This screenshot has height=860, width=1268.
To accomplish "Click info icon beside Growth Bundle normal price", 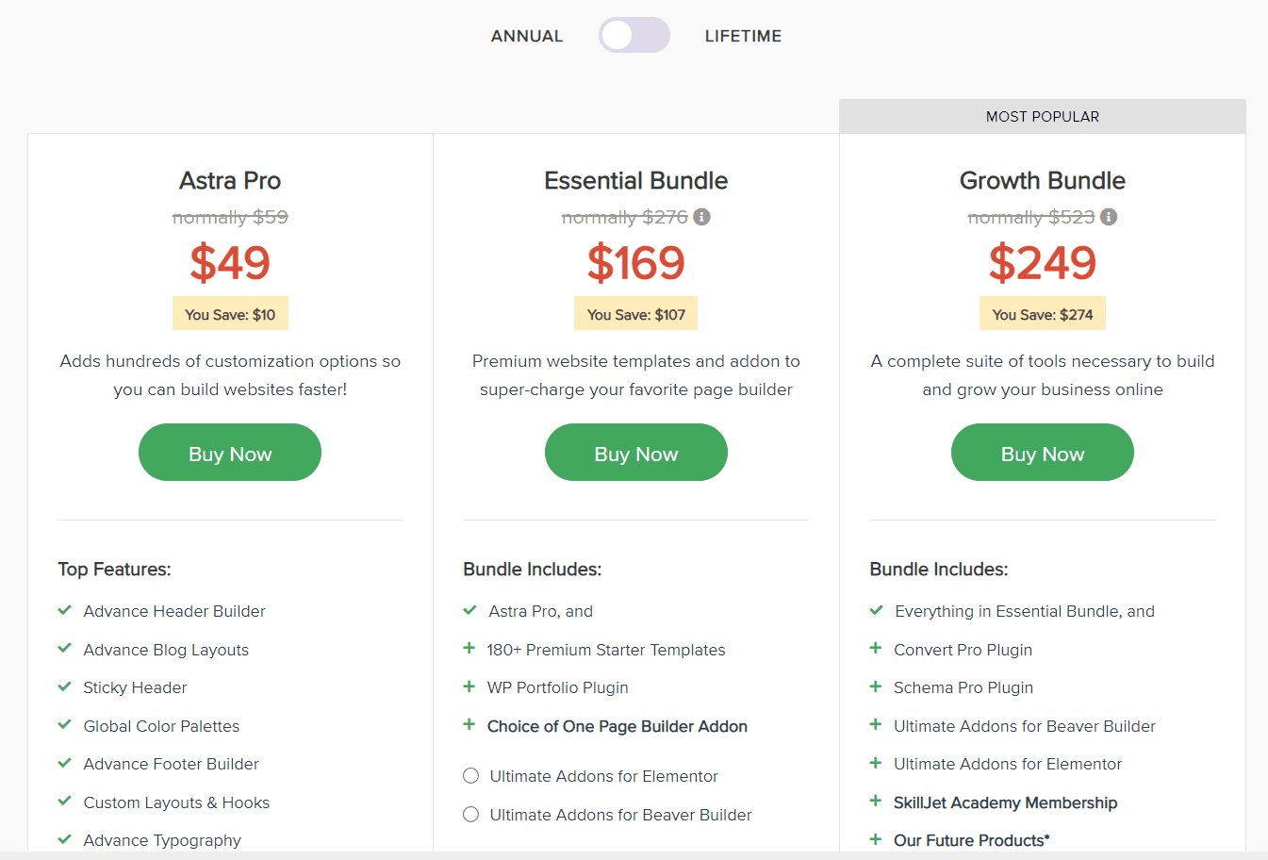I will (1109, 217).
